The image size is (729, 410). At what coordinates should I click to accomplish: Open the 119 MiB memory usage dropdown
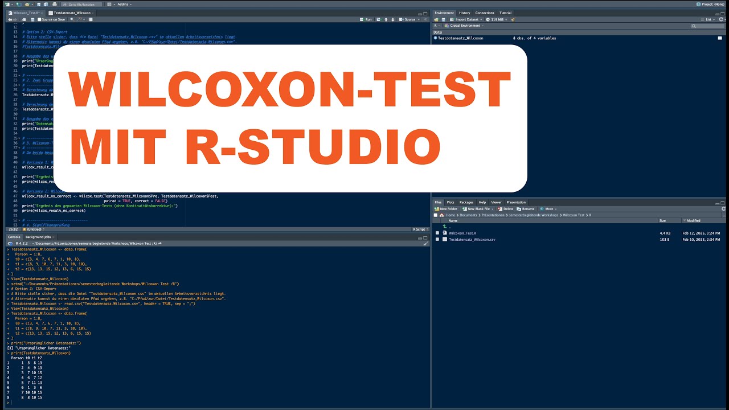click(x=497, y=19)
